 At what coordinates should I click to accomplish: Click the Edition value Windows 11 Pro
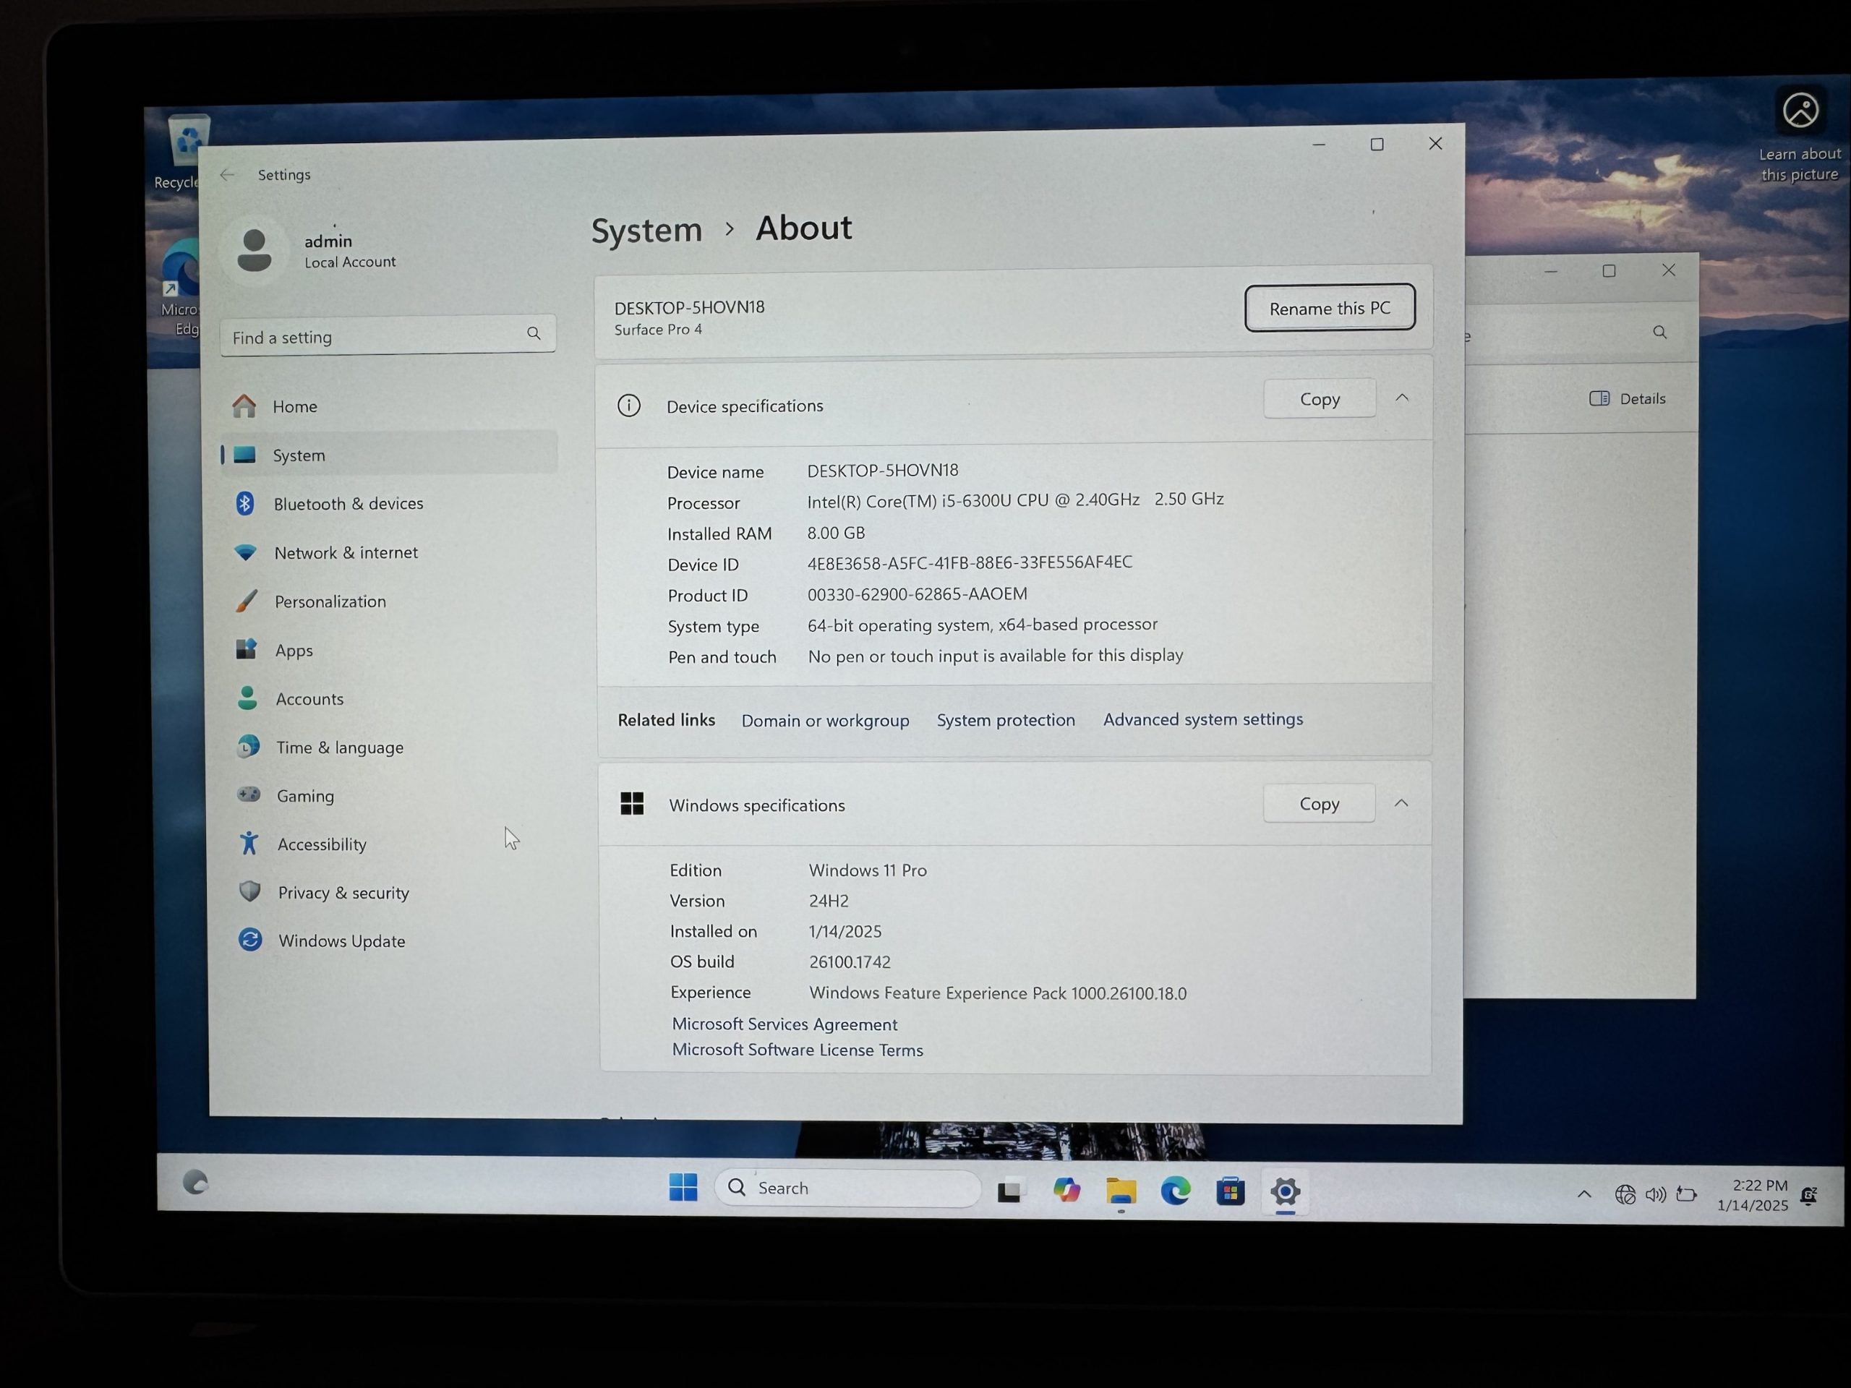[x=867, y=870]
